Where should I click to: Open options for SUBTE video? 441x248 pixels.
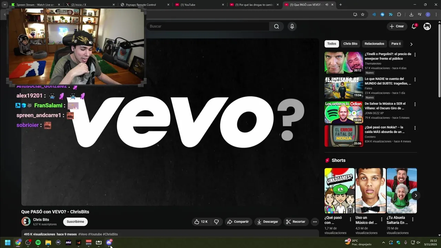click(415, 79)
